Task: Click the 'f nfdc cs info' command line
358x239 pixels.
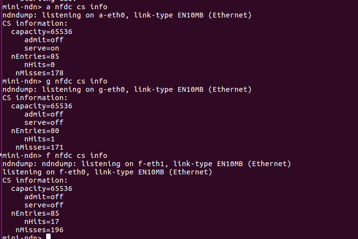Action: [x=55, y=155]
